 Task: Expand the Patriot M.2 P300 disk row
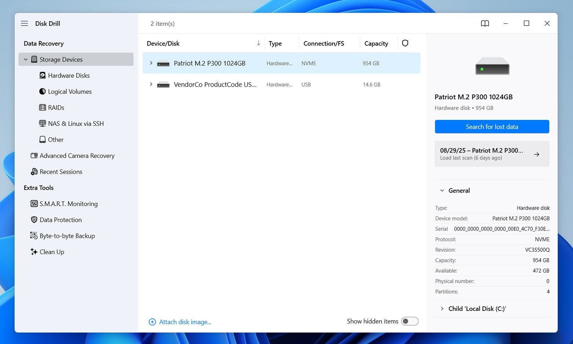(x=151, y=63)
